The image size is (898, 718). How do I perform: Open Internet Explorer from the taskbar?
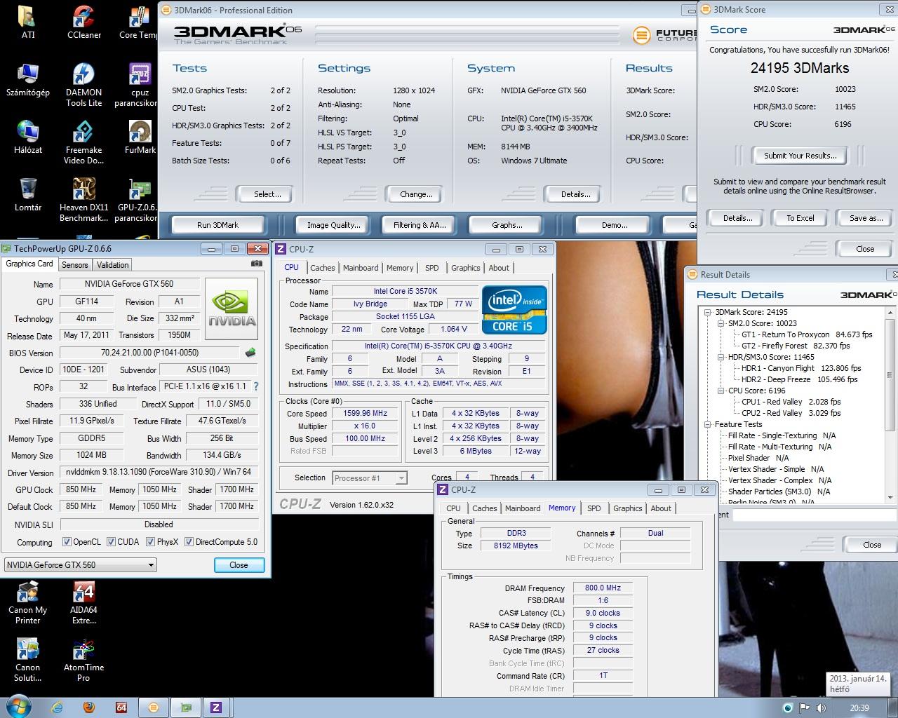58,707
